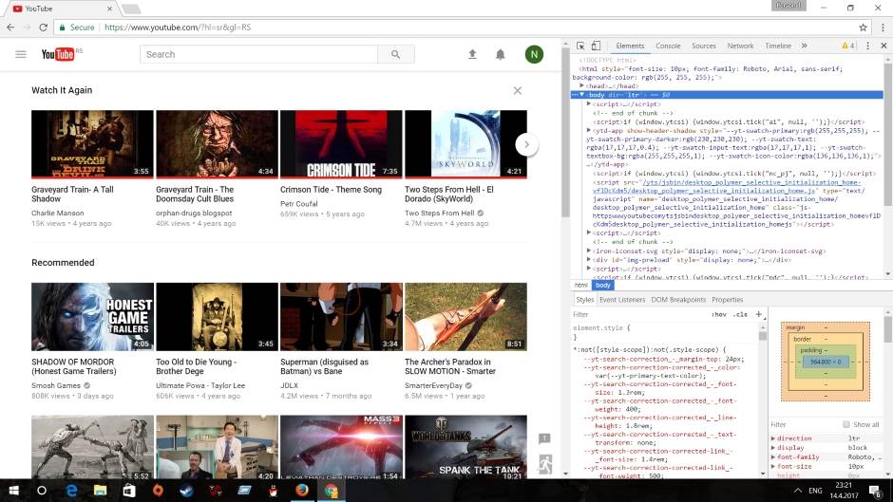The height and width of the screenshot is (502, 893).
Task: Open Cortana circle on the taskbar
Action: point(42,490)
